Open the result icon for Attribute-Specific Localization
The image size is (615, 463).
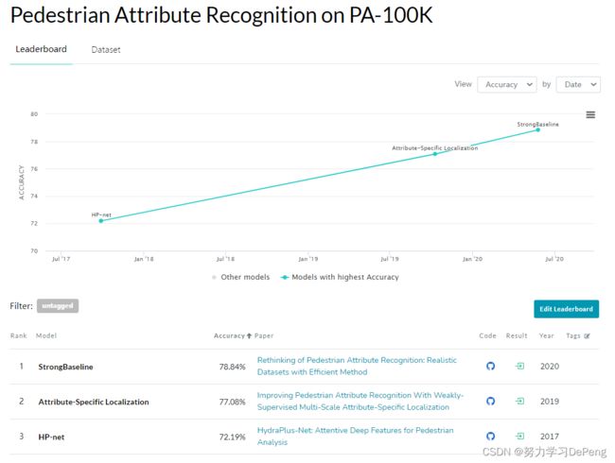(x=519, y=402)
